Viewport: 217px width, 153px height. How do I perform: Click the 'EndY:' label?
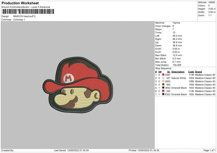point(158,52)
